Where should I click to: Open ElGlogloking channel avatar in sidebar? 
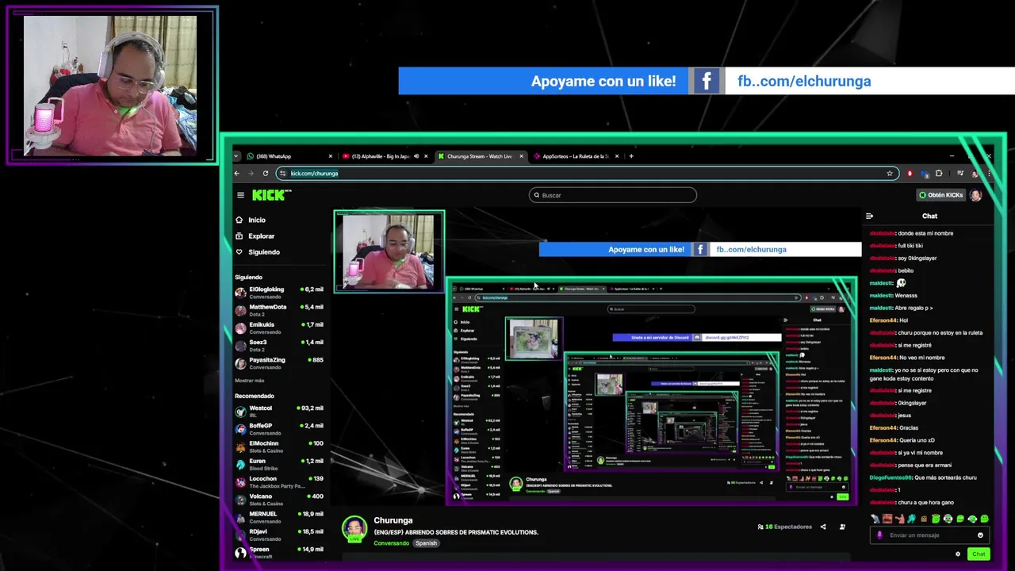pos(240,293)
